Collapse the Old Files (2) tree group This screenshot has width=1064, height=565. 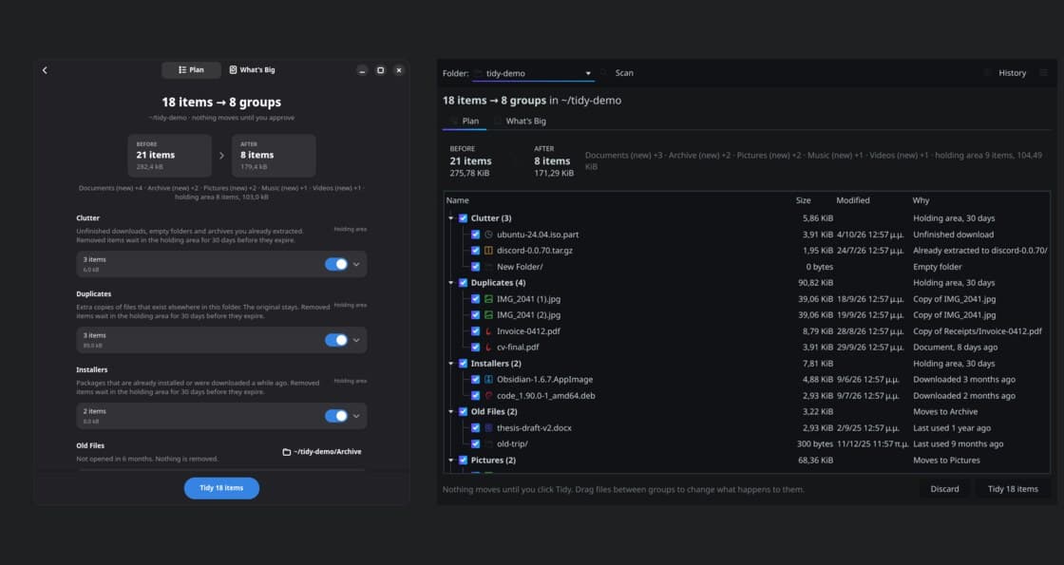pyautogui.click(x=450, y=412)
